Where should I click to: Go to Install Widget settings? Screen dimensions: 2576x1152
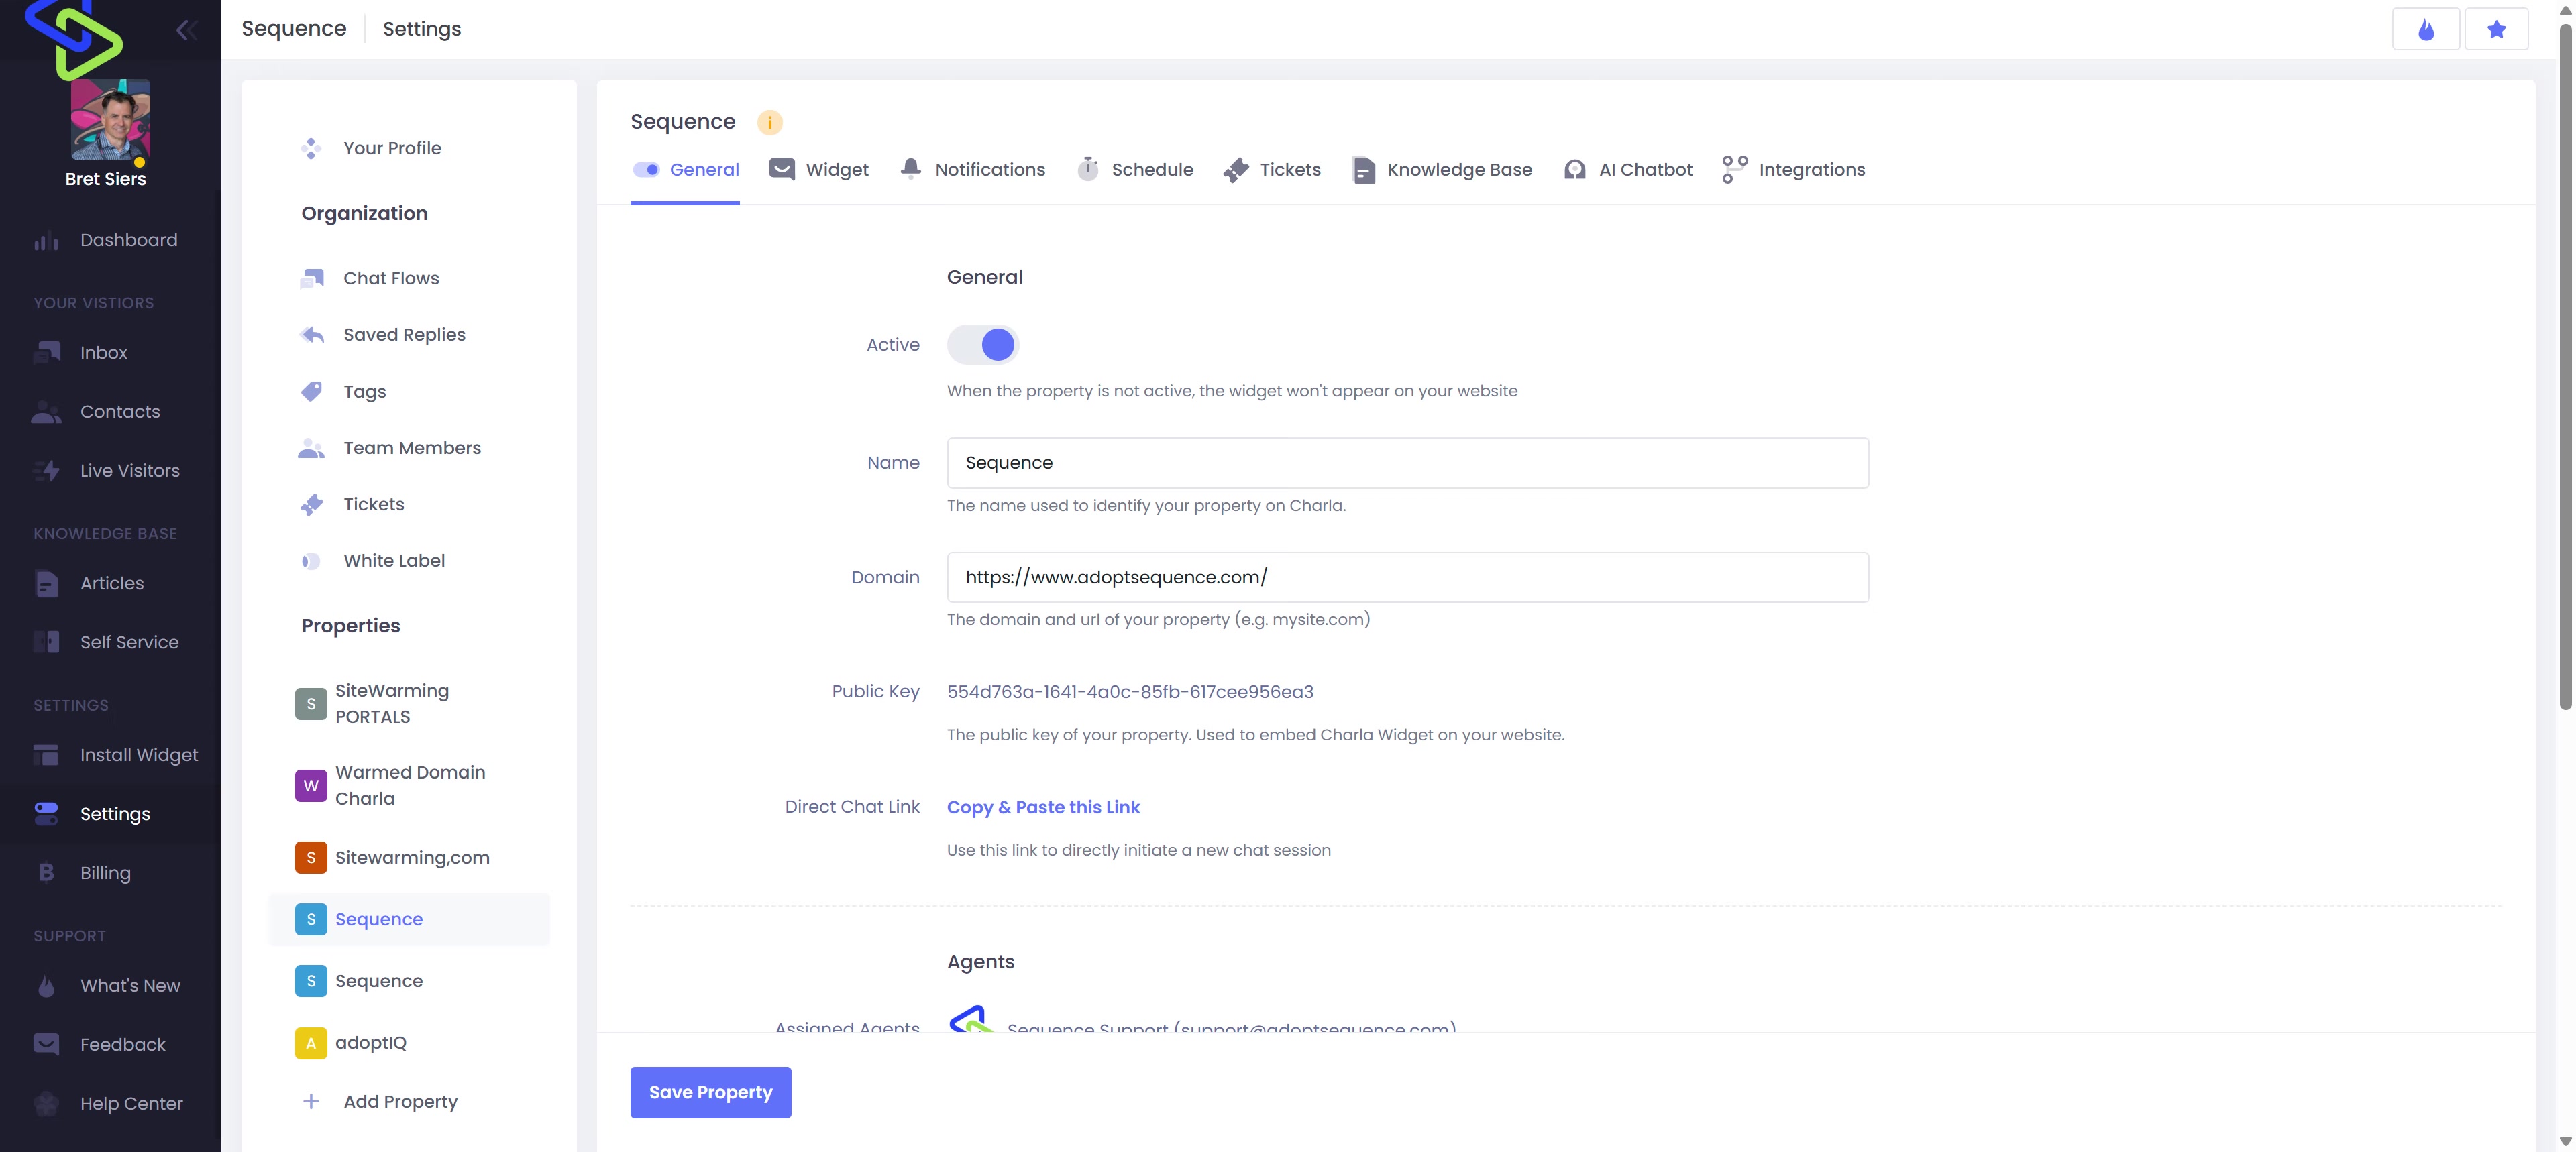tap(138, 755)
